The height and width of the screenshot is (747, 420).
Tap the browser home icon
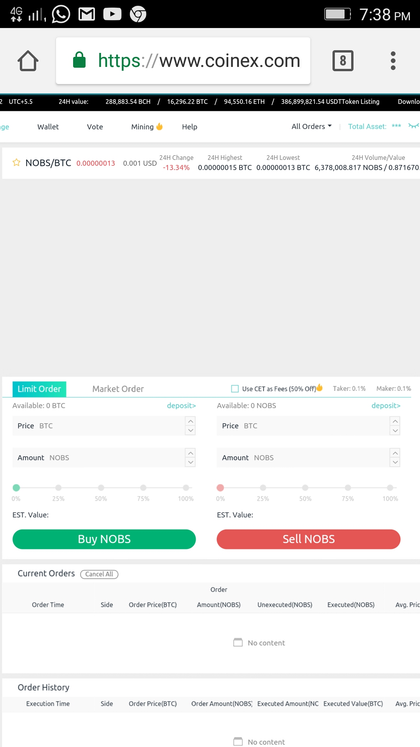pyautogui.click(x=28, y=61)
